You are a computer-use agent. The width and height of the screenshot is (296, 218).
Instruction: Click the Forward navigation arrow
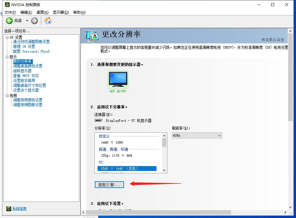(34, 21)
